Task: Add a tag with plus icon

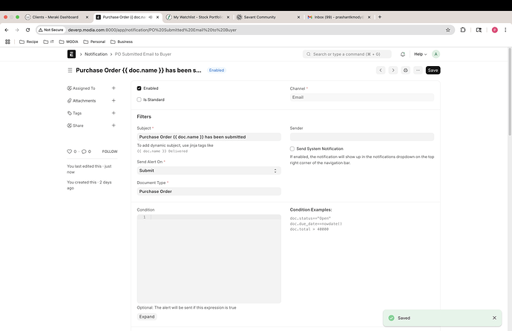Action: click(114, 113)
